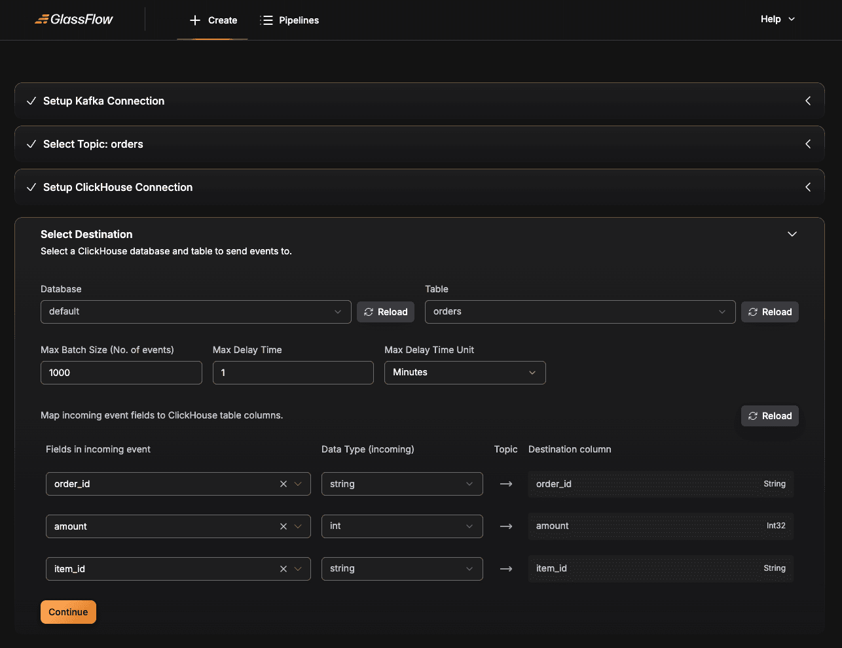Expand the Setup Kafka Connection section
Viewport: 842px width, 648px height.
[x=808, y=101]
